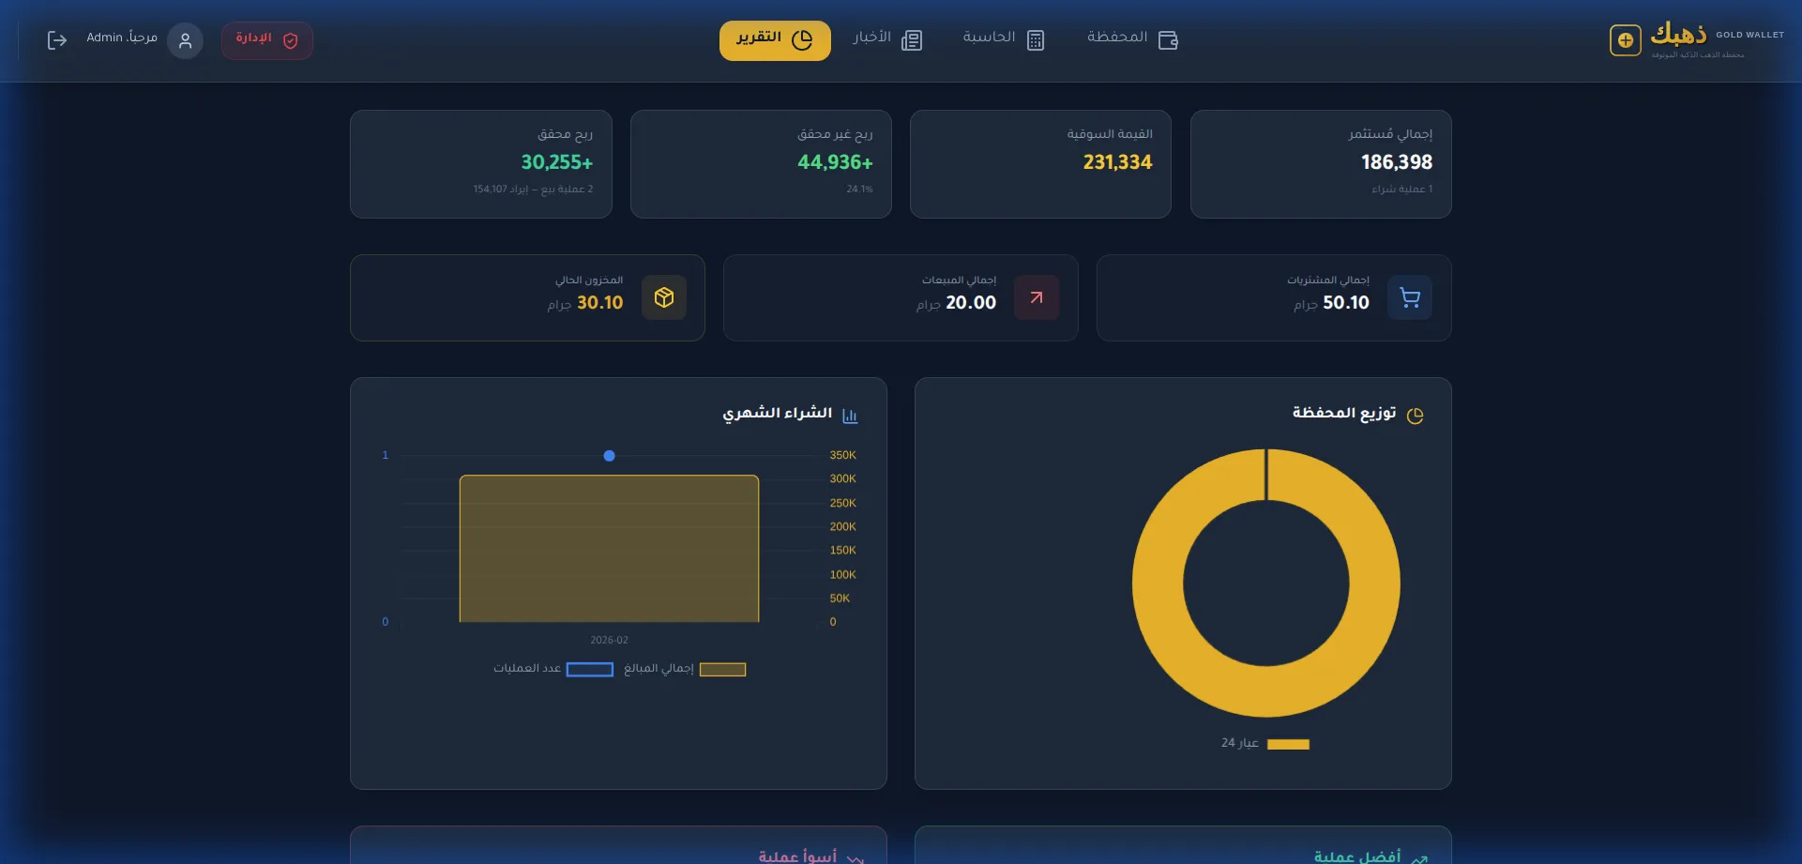Click the yellow legend color swatch for إجمالي المبالغ

tap(722, 669)
